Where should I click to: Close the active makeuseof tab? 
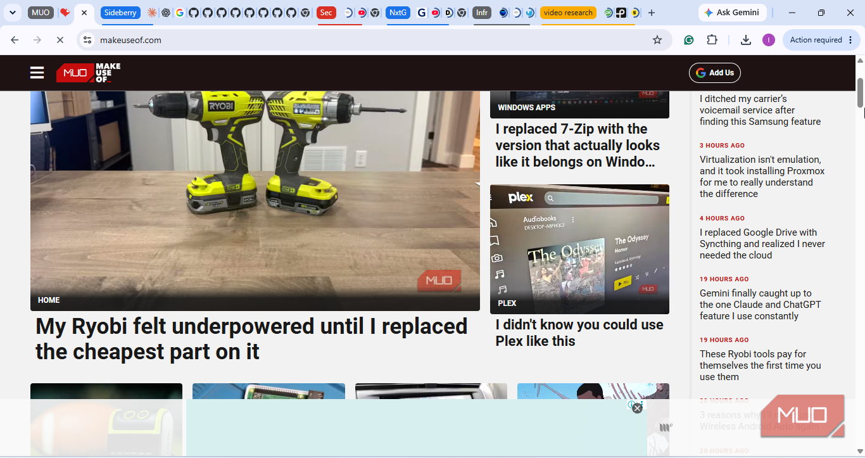84,13
